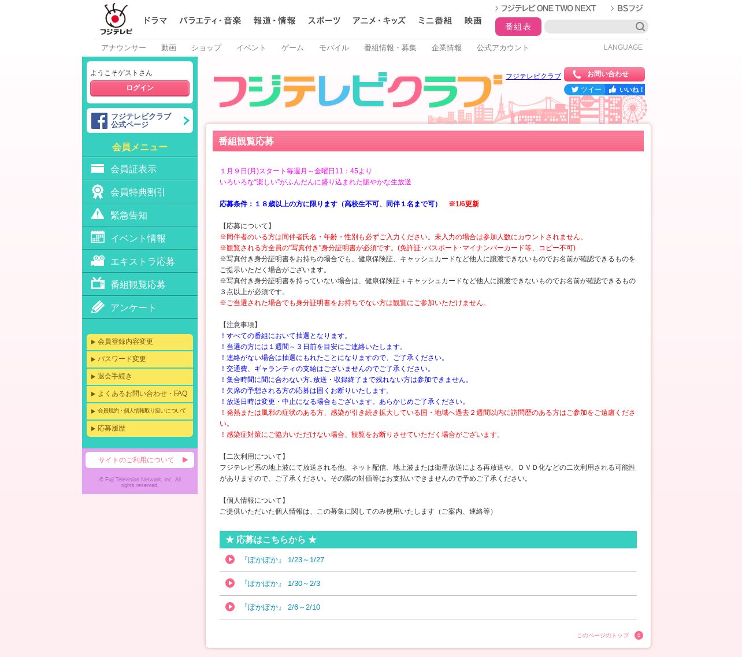742x657 pixels.
Task: Click サイトのご利用について button
Action: [x=140, y=460]
